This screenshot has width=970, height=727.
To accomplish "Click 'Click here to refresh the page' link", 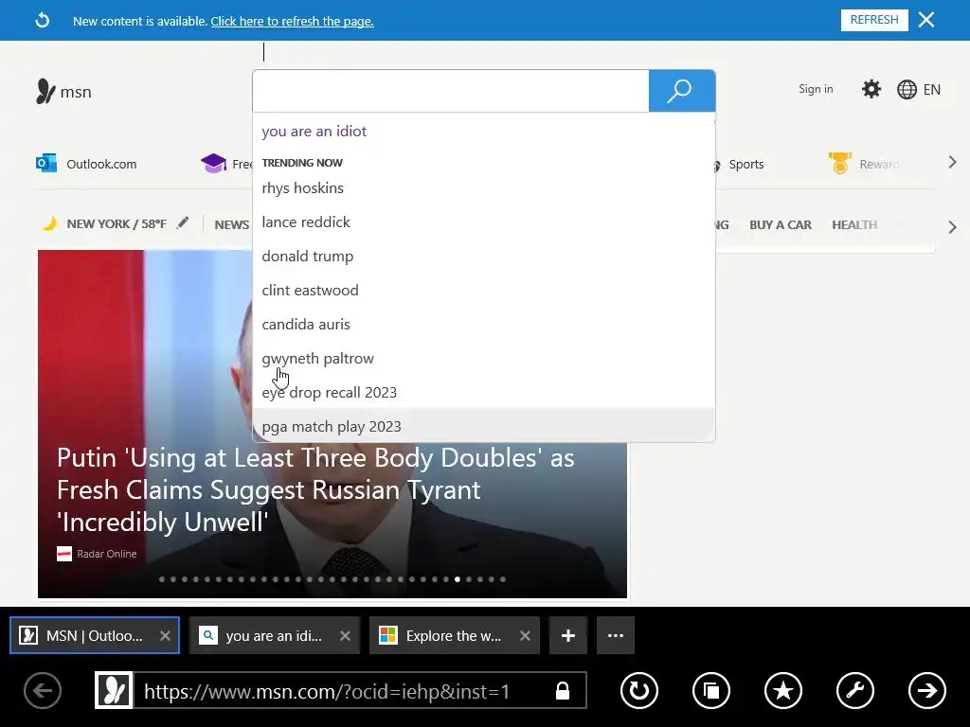I will coord(292,21).
